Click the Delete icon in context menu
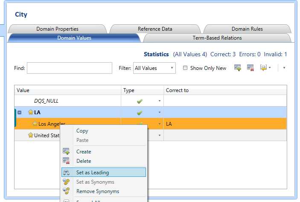Screen dimensions: 300x202 click(66, 161)
